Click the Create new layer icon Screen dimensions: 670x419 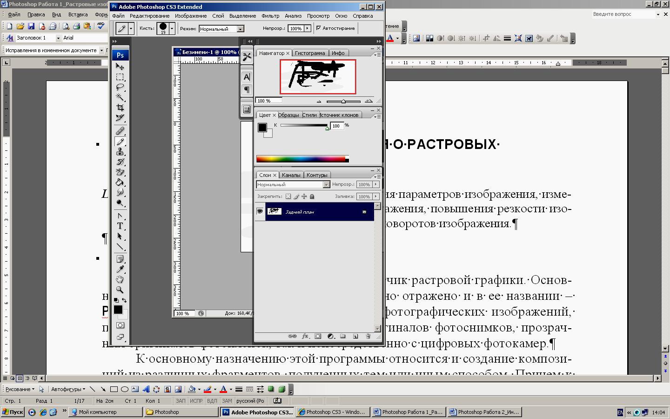click(x=355, y=336)
